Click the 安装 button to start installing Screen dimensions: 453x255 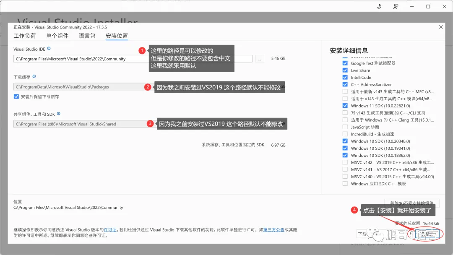point(427,234)
